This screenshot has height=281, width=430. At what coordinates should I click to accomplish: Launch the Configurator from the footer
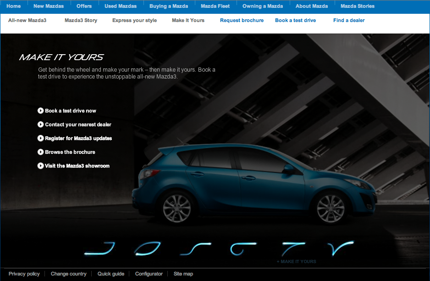pos(149,274)
